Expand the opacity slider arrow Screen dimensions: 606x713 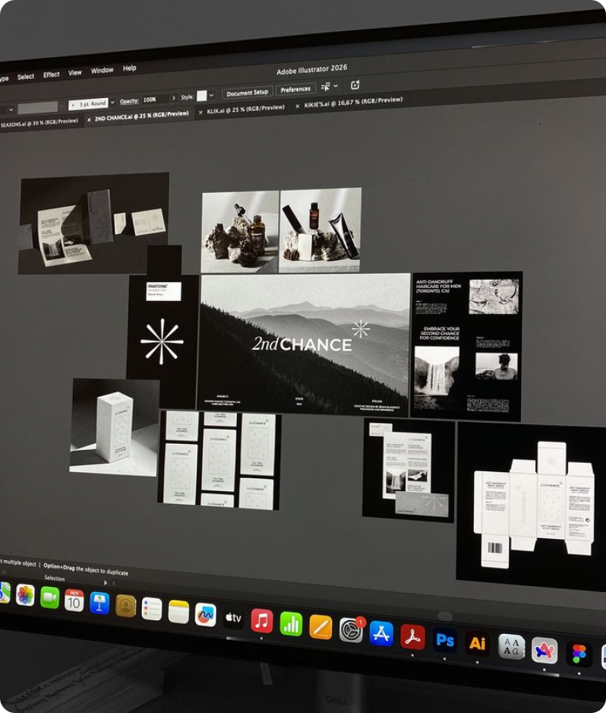pyautogui.click(x=173, y=98)
